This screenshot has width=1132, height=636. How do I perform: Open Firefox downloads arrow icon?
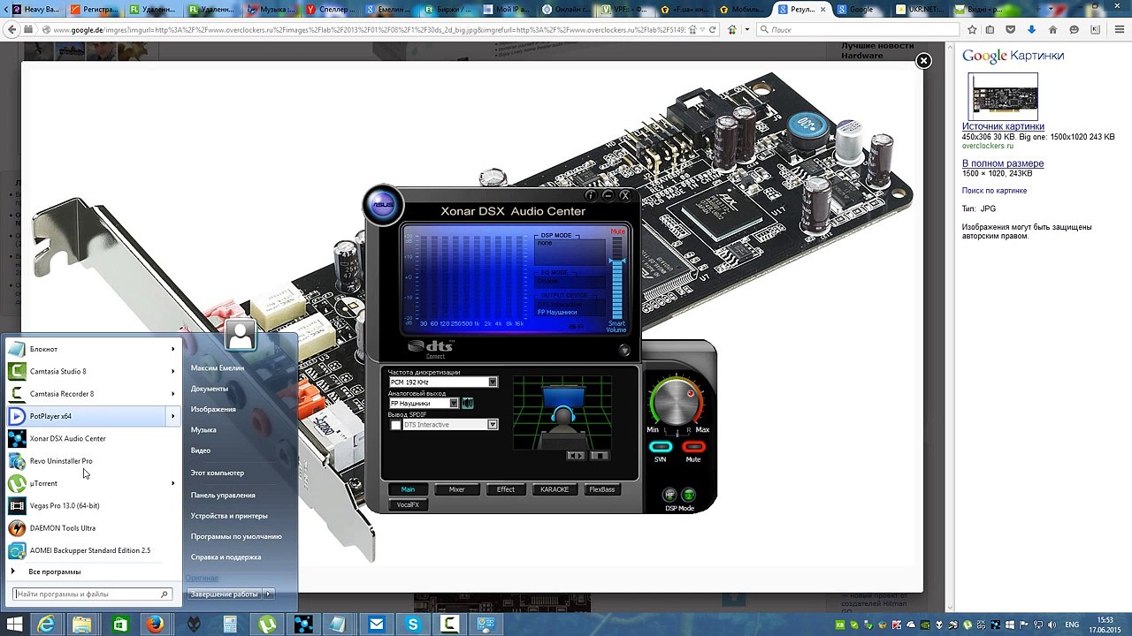point(1031,29)
